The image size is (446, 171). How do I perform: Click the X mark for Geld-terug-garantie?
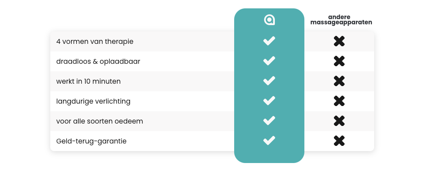[339, 141]
